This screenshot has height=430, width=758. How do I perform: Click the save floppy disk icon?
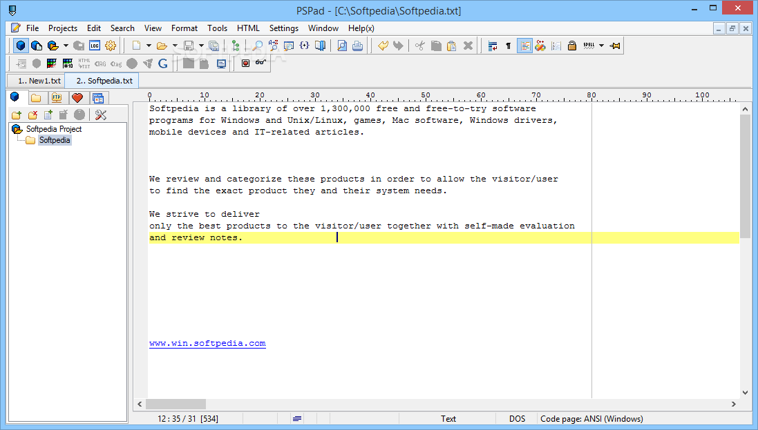189,46
